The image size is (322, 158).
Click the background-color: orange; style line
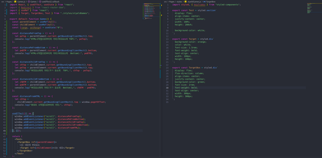(x=191, y=42)
